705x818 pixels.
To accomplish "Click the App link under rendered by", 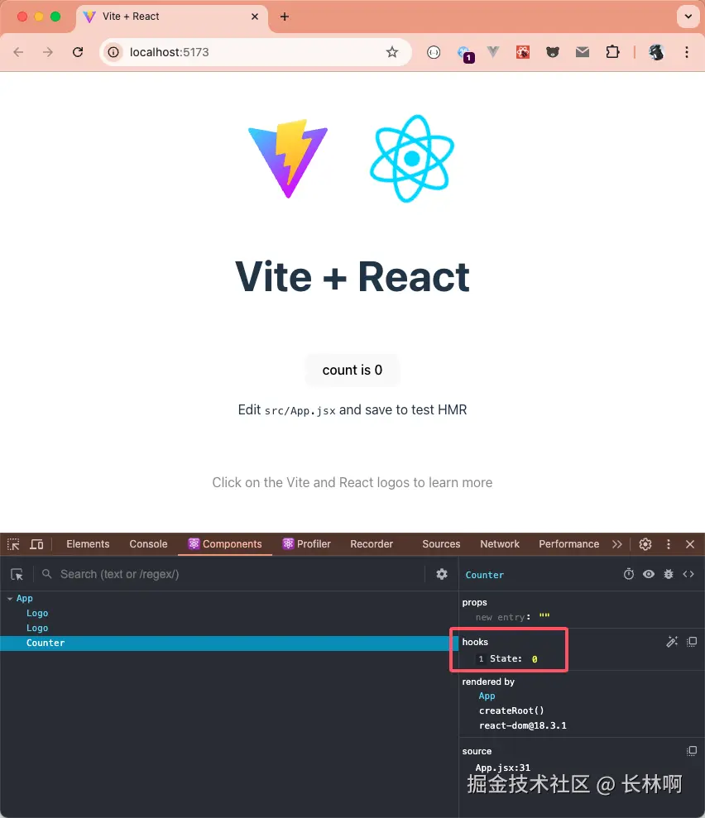I will [487, 696].
